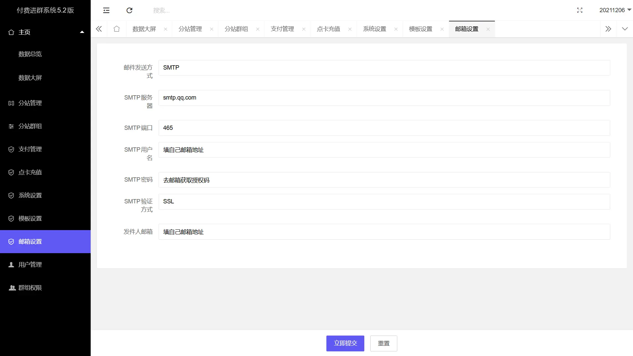Toggle the sidebar with the hamburger icon
Screen dimensions: 633x356
click(106, 10)
